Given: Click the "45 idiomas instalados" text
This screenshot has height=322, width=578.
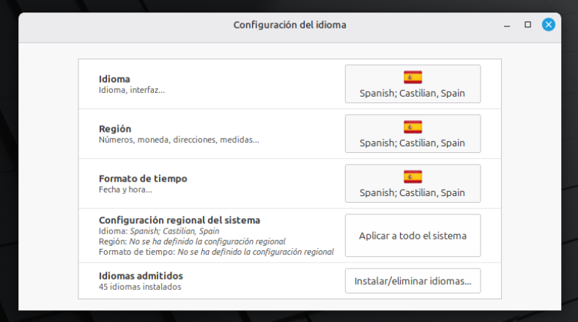Looking at the screenshot, I should (139, 287).
